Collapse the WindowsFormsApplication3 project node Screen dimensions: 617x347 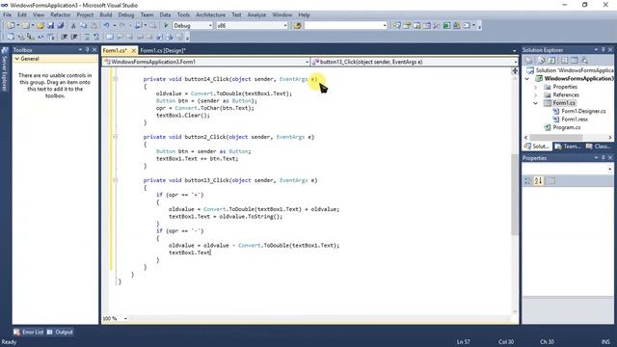pyautogui.click(x=527, y=79)
